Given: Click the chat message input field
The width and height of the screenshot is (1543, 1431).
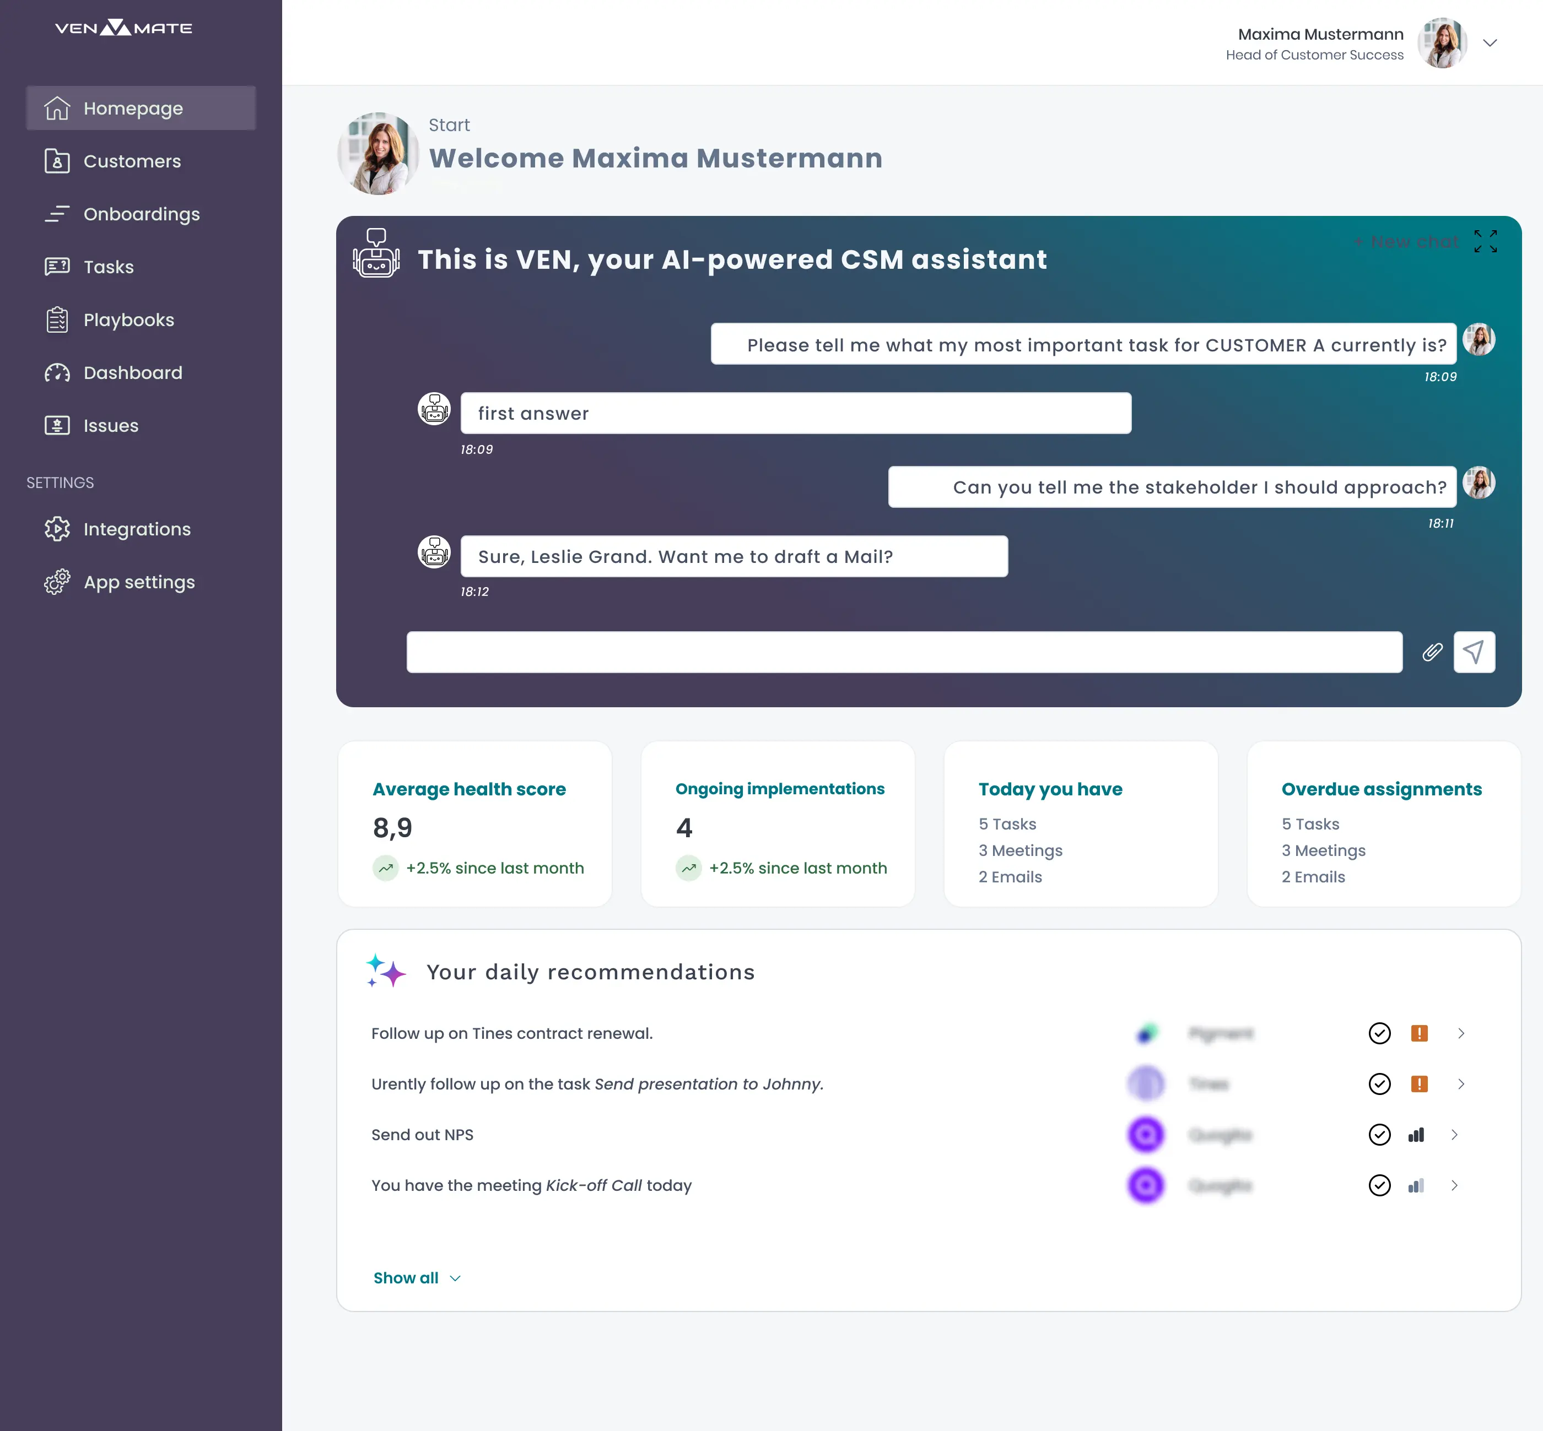Looking at the screenshot, I should click(904, 652).
